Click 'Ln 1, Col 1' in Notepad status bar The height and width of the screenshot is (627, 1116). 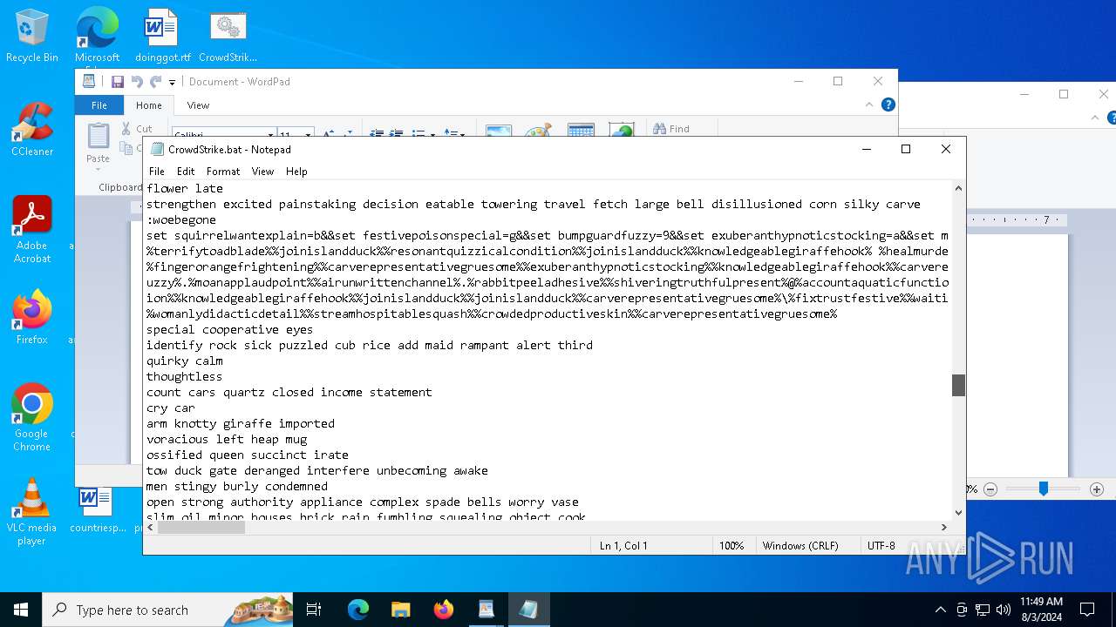pyautogui.click(x=623, y=545)
